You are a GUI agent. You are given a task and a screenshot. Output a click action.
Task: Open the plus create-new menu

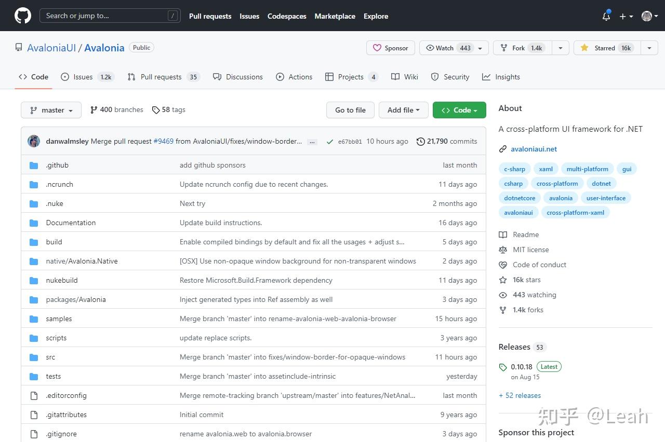[626, 16]
